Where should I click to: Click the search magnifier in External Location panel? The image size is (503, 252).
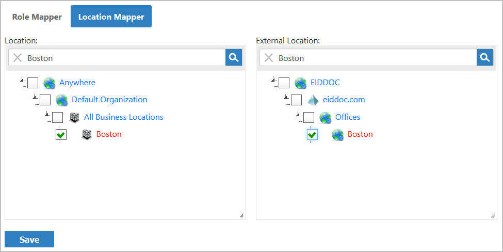[485, 58]
